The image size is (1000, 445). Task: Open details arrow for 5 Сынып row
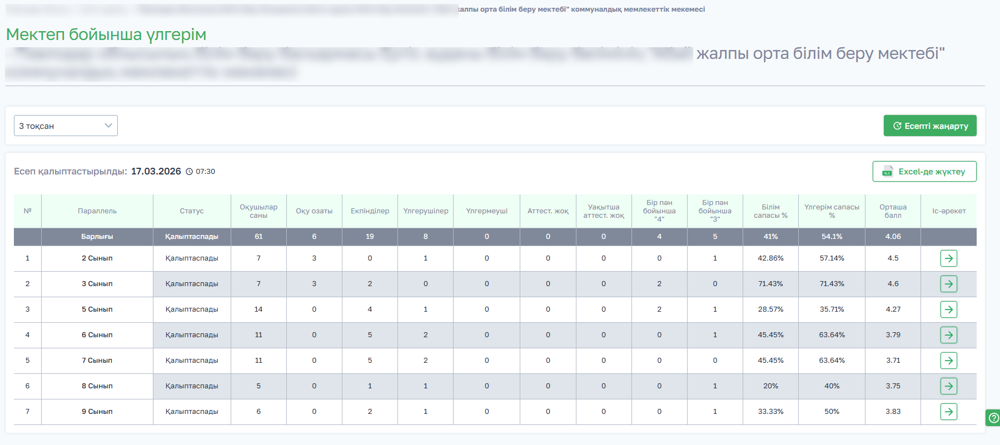(x=948, y=309)
